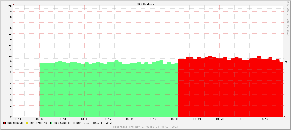Click the SNR History chart title
This screenshot has height=130, width=291.
click(145, 4)
